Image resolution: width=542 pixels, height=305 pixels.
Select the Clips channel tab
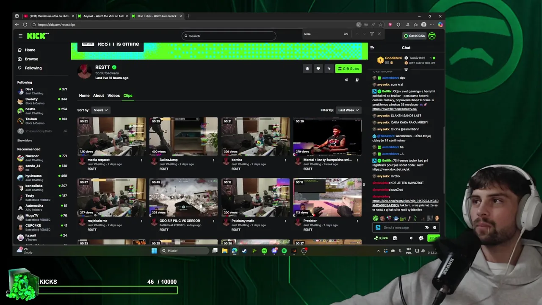(128, 96)
